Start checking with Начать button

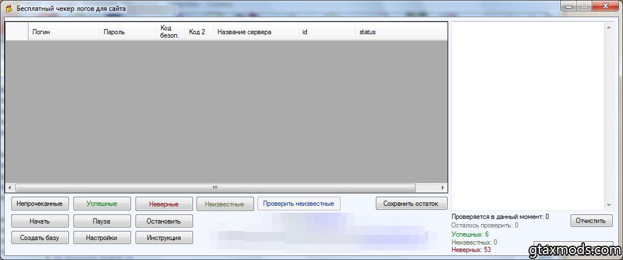(x=40, y=221)
